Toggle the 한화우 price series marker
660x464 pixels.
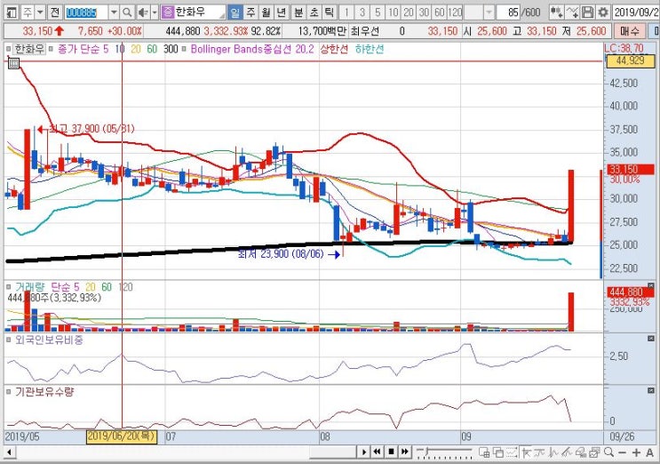click(x=9, y=49)
